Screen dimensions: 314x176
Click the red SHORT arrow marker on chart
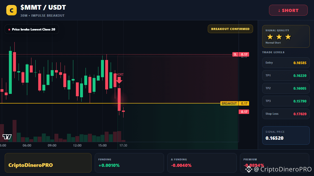click(119, 80)
